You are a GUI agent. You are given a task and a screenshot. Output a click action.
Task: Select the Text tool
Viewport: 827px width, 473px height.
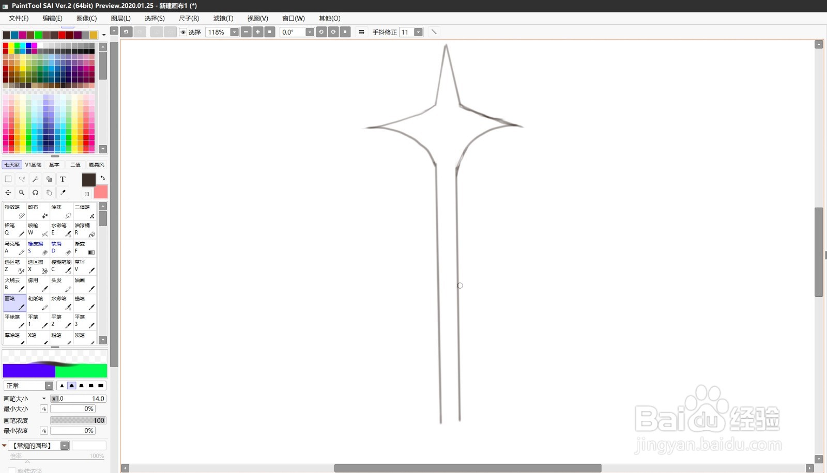(x=63, y=179)
